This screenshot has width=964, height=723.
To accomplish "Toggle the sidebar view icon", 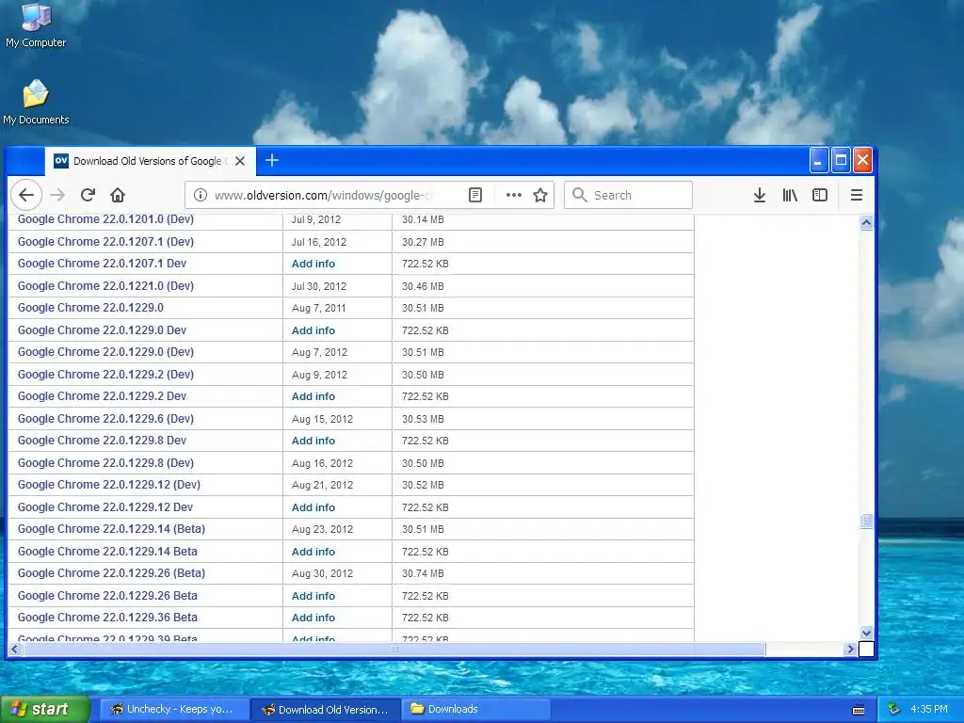I will pyautogui.click(x=820, y=196).
